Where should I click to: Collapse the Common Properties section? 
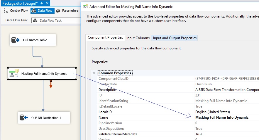click(94, 73)
